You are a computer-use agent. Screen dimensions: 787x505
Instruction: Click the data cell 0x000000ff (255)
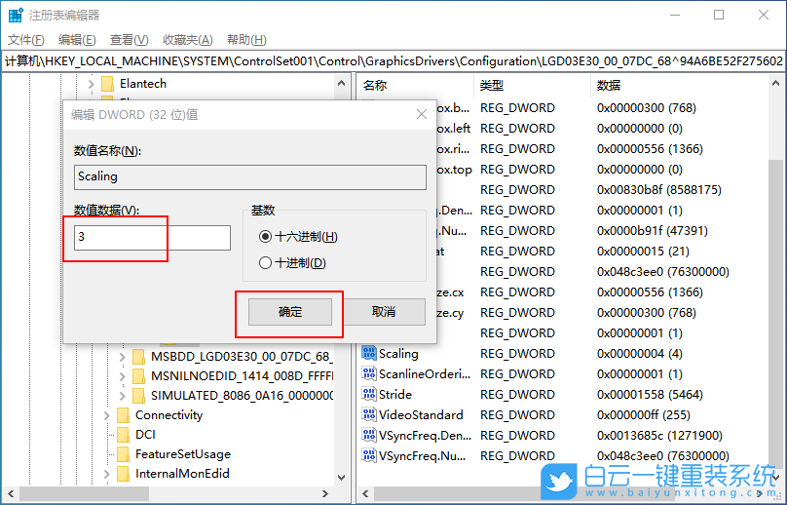tap(644, 415)
